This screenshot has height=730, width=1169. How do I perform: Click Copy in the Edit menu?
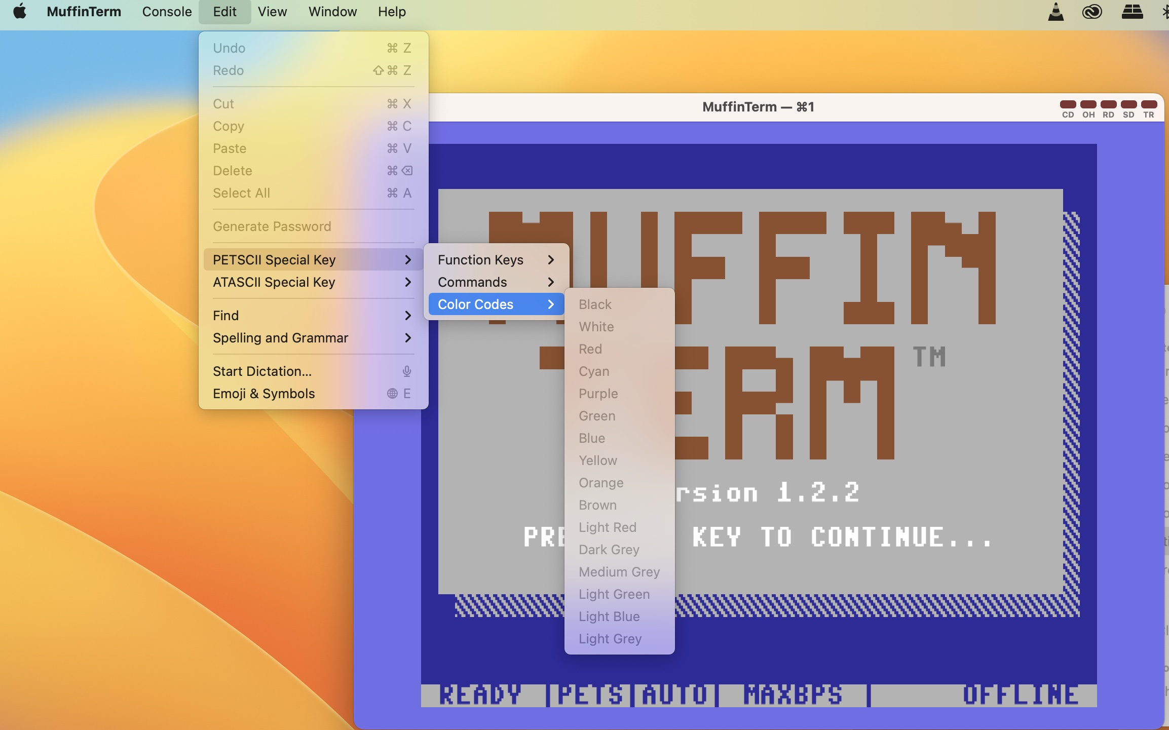[313, 126]
